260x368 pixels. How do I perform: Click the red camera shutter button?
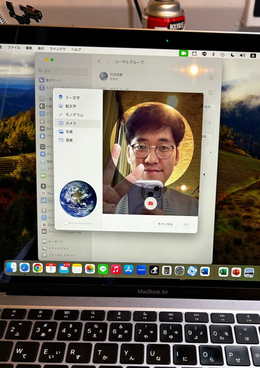pos(151,203)
